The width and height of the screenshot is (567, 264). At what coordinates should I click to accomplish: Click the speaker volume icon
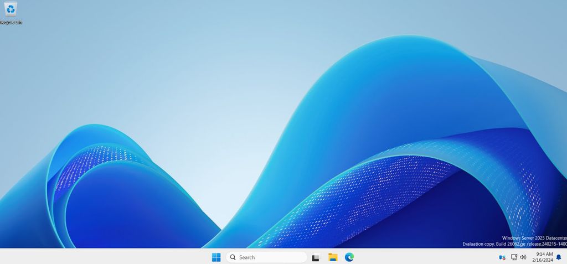(523, 257)
